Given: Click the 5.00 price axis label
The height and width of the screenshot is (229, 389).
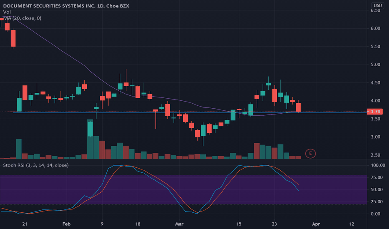Looking at the screenshot, I should [x=375, y=65].
